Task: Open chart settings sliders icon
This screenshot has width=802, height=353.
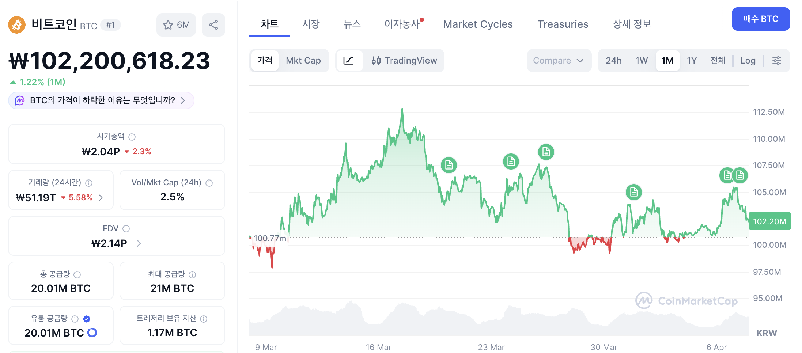Action: point(777,61)
